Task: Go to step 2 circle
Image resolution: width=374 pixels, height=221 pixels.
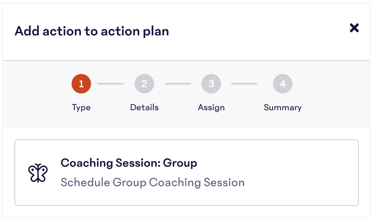Action: (x=144, y=84)
